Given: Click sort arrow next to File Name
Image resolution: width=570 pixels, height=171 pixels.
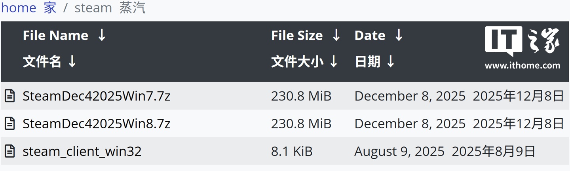Looking at the screenshot, I should pyautogui.click(x=102, y=35).
